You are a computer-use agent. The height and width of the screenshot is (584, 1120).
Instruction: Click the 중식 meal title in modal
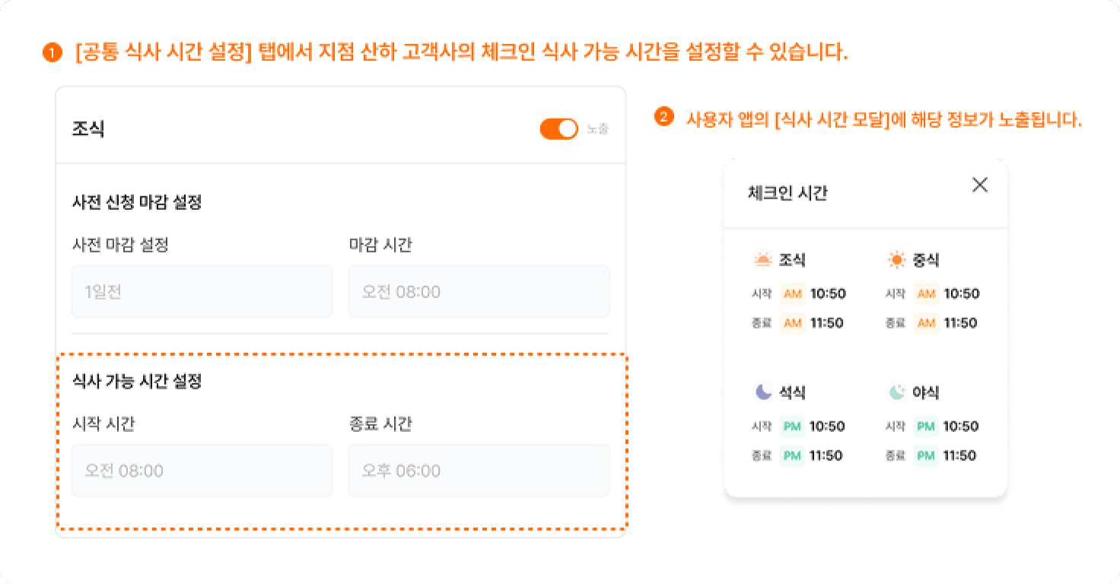pyautogui.click(x=926, y=260)
